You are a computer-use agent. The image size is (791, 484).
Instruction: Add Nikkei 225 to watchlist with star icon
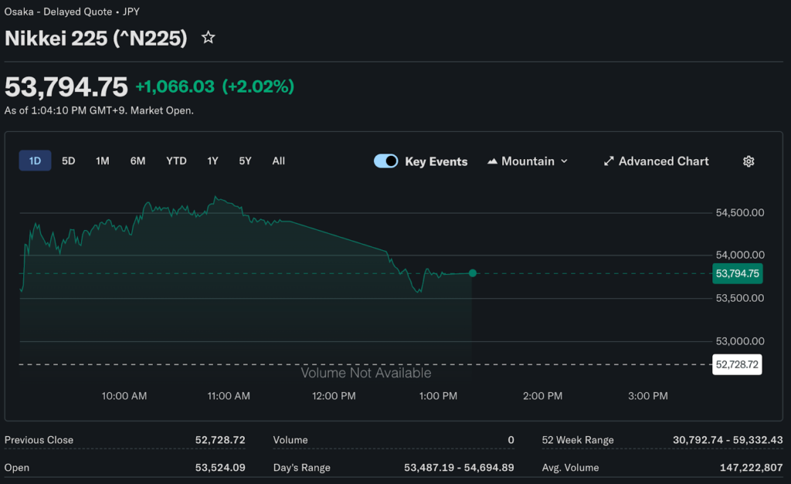click(208, 38)
